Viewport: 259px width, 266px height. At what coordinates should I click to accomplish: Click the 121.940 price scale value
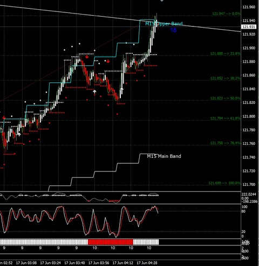(x=249, y=21)
